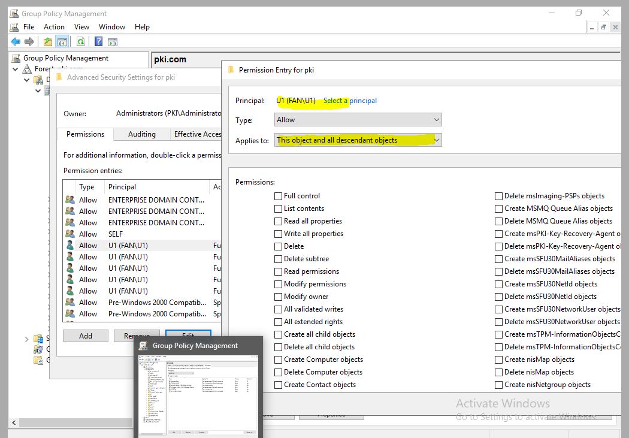Viewport: 629px width, 438px height.
Task: Click the Type column header
Action: tap(90, 187)
